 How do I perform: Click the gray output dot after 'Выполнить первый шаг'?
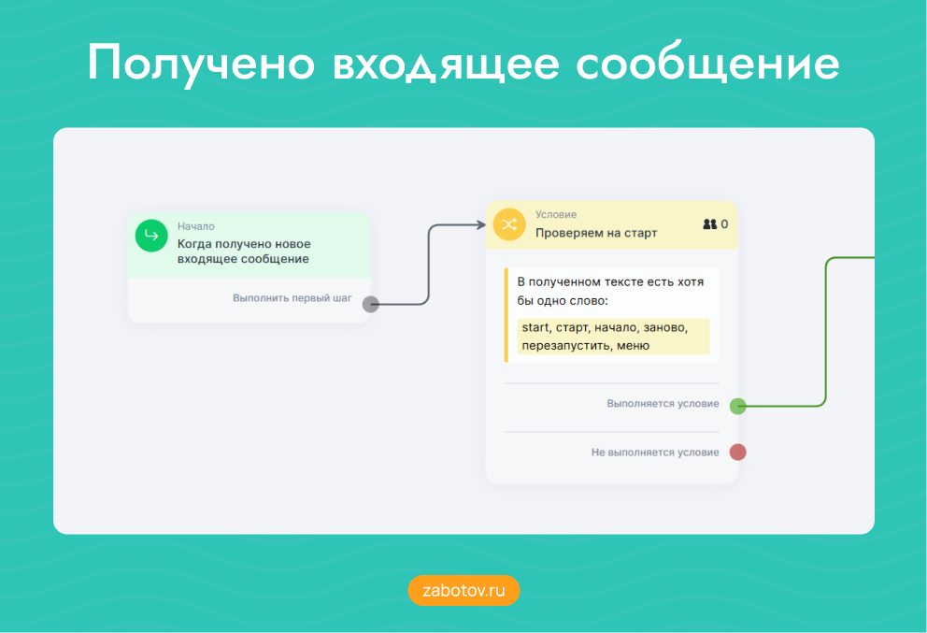(371, 303)
